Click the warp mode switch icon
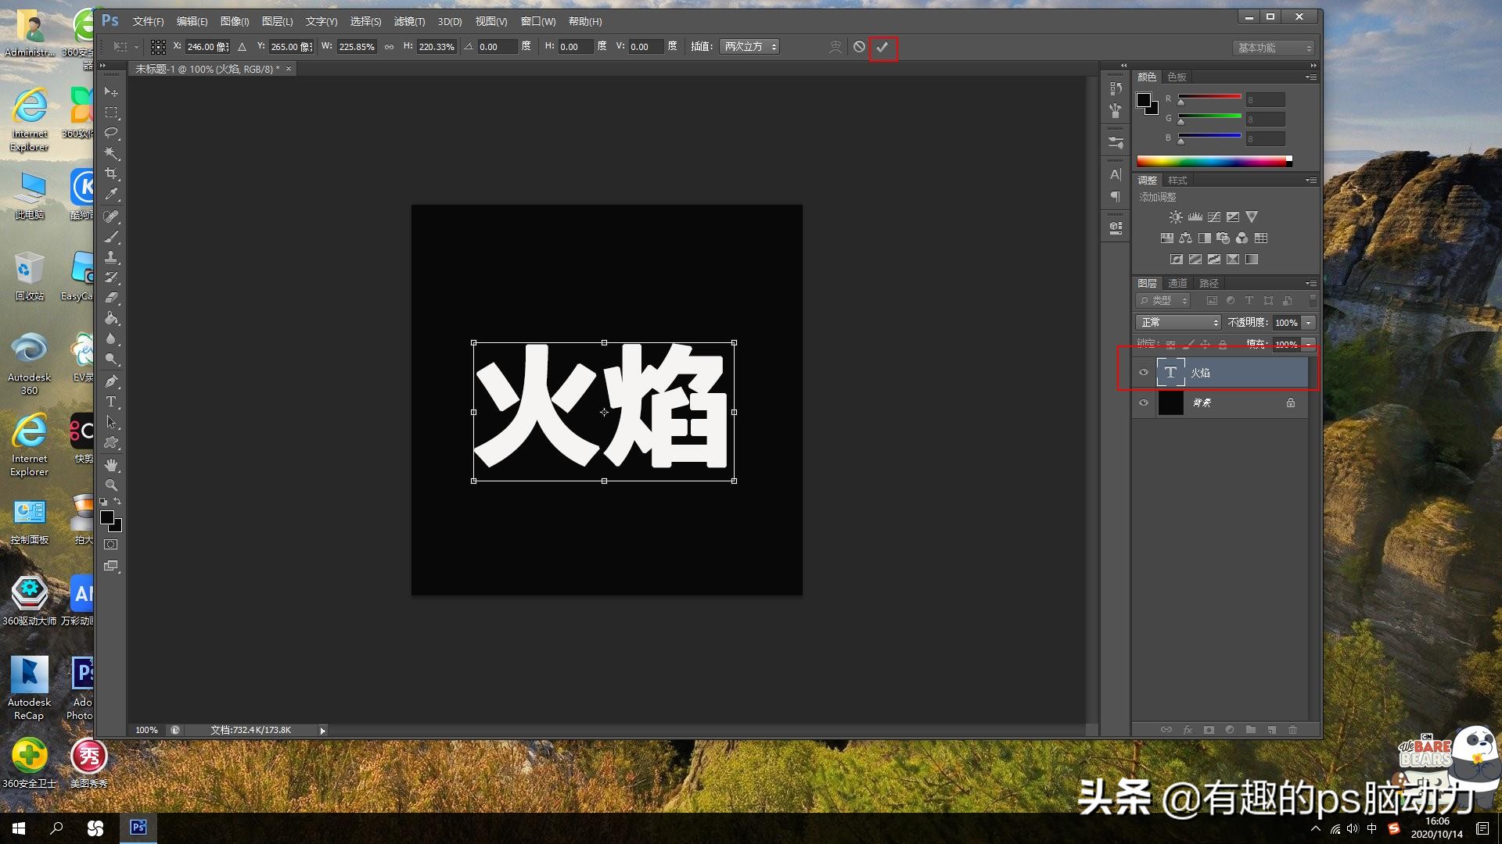 click(835, 47)
